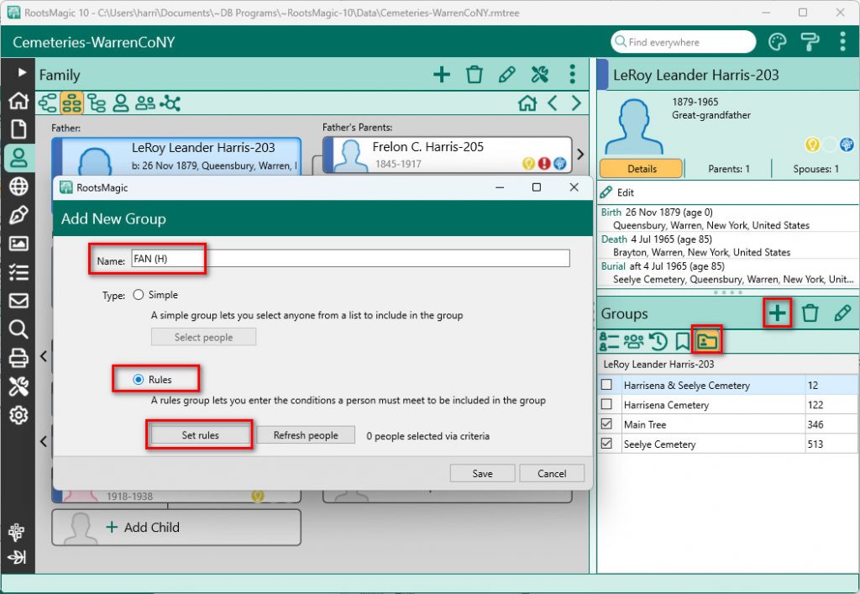Click the Select people button
860x594 pixels.
203,337
